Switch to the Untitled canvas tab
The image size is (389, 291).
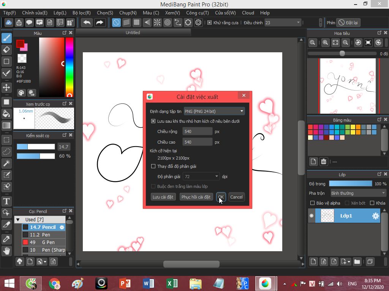[x=133, y=33]
